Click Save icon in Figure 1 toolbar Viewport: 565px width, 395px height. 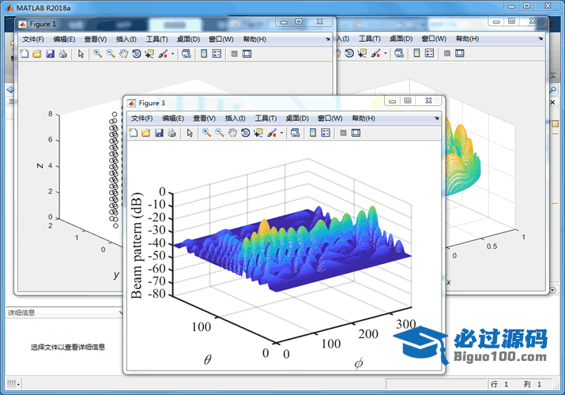coord(50,54)
